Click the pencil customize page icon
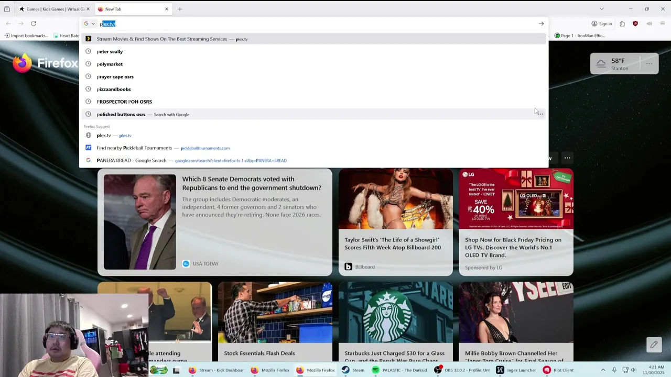 654,345
